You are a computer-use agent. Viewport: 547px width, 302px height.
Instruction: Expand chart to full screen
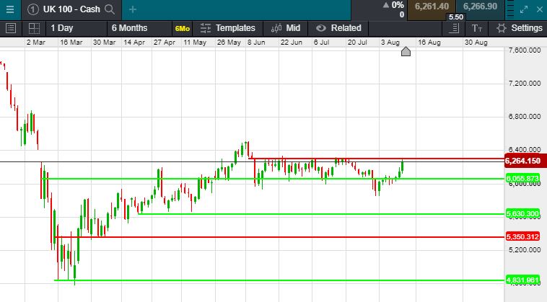click(524, 10)
